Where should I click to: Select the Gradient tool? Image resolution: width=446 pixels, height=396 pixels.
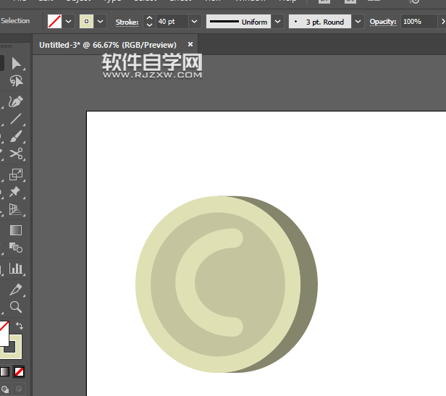click(x=16, y=230)
